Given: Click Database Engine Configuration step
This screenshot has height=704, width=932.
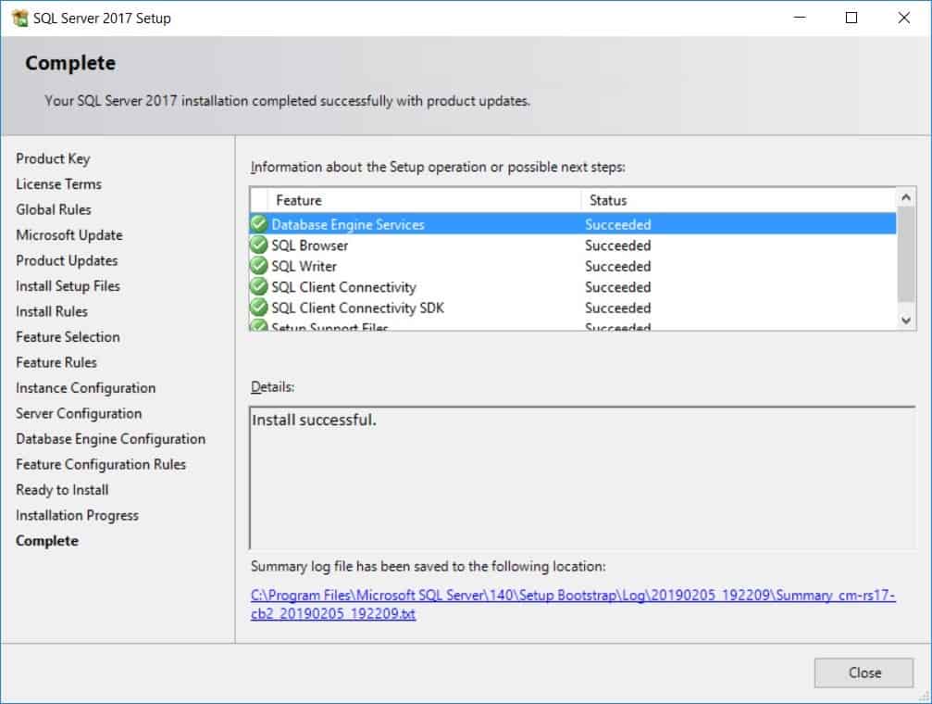Looking at the screenshot, I should pos(110,439).
